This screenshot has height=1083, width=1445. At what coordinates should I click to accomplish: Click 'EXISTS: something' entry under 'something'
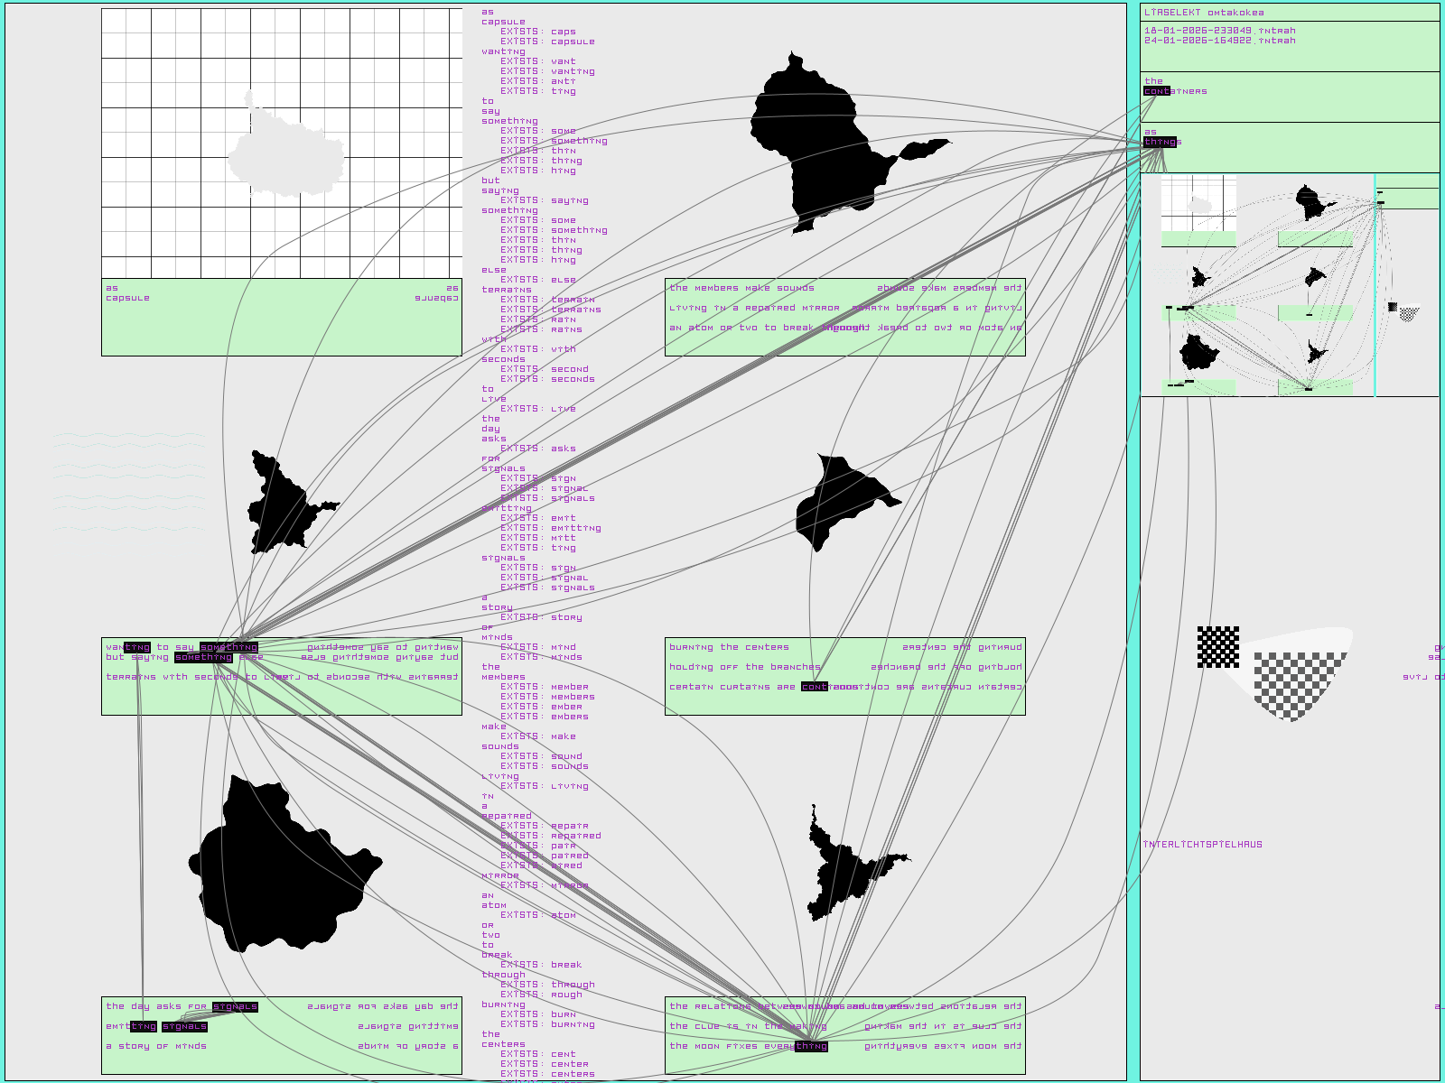point(554,141)
